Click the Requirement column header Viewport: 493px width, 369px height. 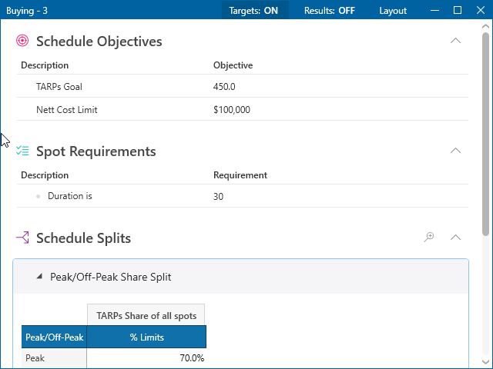[x=240, y=175]
